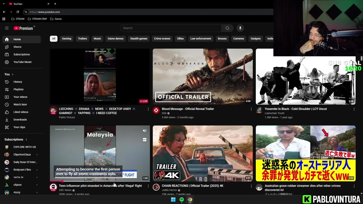Open YouTube Music from sidebar

click(22, 62)
